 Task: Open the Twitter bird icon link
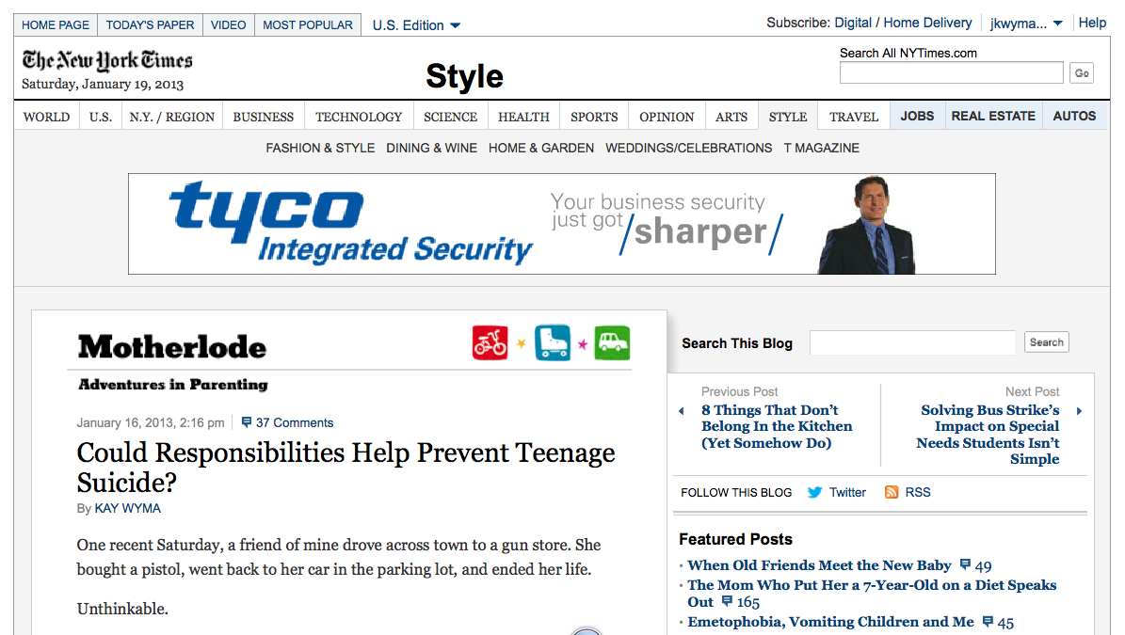(814, 492)
